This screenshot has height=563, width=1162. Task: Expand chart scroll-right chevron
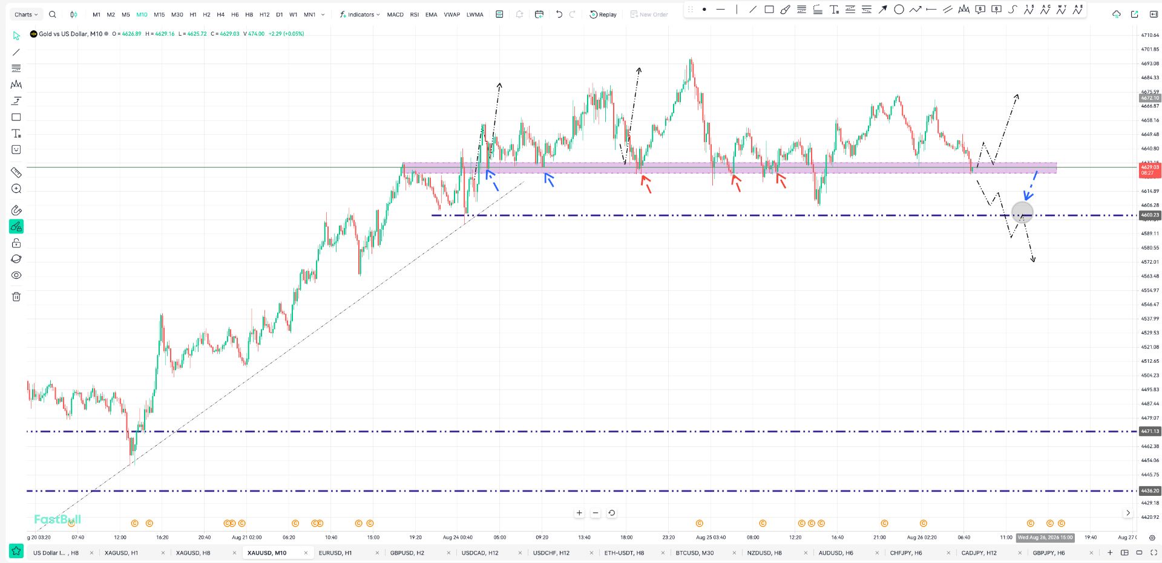pyautogui.click(x=1128, y=513)
